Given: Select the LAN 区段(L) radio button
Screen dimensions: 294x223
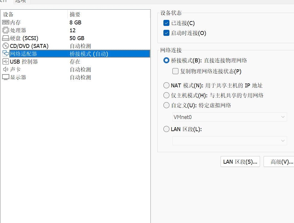Looking at the screenshot, I should [x=166, y=129].
